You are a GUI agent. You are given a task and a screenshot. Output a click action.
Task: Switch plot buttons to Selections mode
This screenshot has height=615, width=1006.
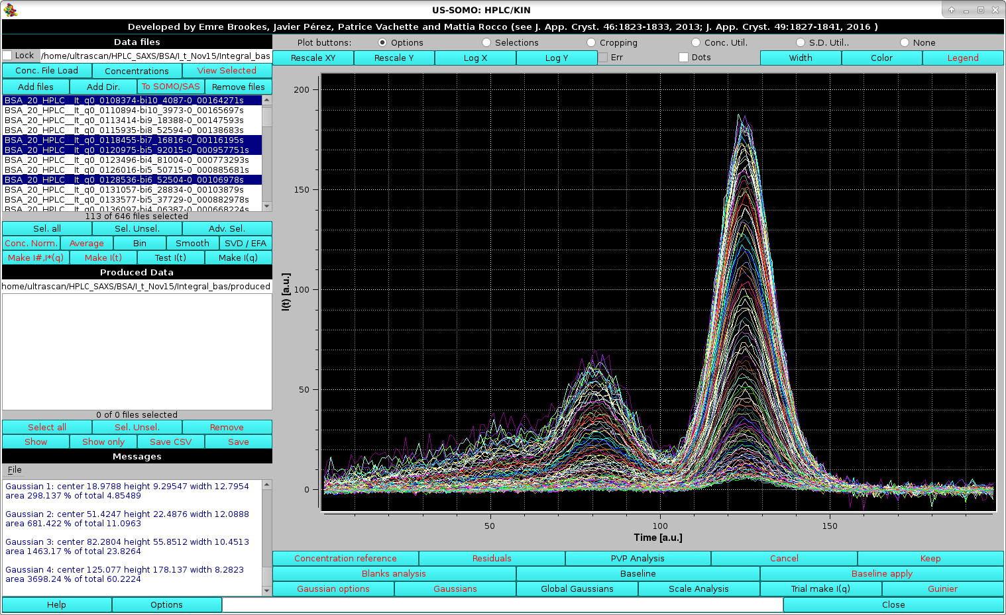point(486,42)
